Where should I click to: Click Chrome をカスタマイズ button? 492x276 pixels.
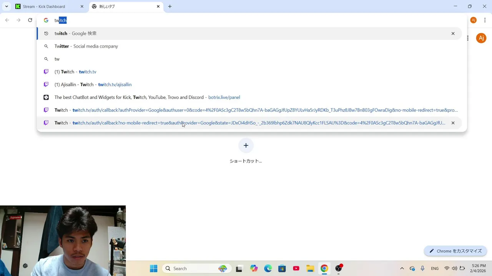click(x=455, y=251)
